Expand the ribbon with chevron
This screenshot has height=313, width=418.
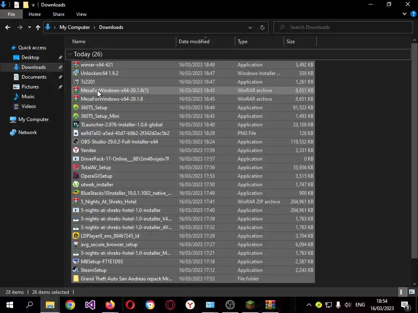point(405,14)
